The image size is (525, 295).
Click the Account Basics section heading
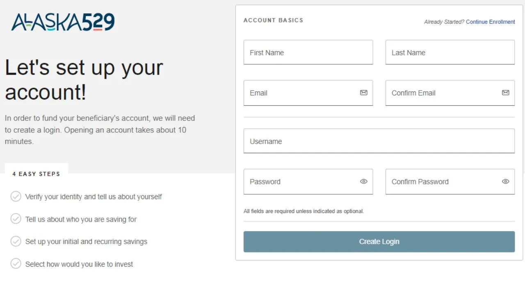tap(274, 20)
